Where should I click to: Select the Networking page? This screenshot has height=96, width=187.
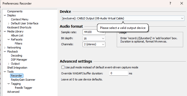click(x=14, y=47)
